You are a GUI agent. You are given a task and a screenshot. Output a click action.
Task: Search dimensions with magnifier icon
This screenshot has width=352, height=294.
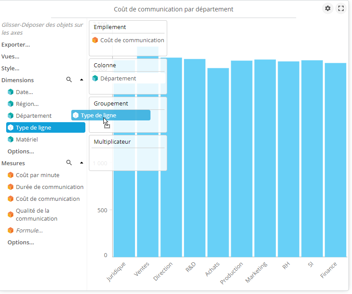[x=69, y=80]
